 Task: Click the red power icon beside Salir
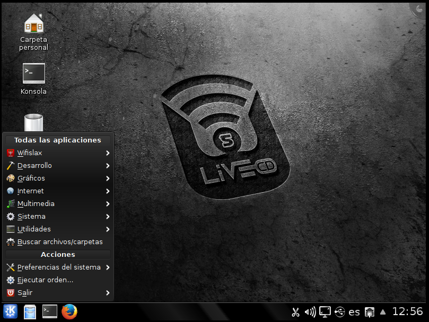pos(11,293)
